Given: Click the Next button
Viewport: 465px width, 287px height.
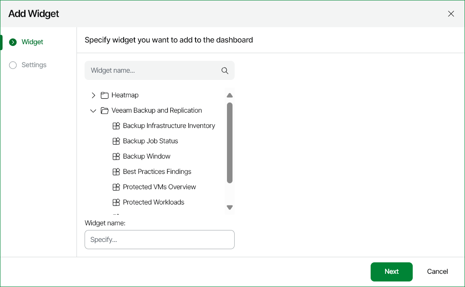Looking at the screenshot, I should point(391,272).
